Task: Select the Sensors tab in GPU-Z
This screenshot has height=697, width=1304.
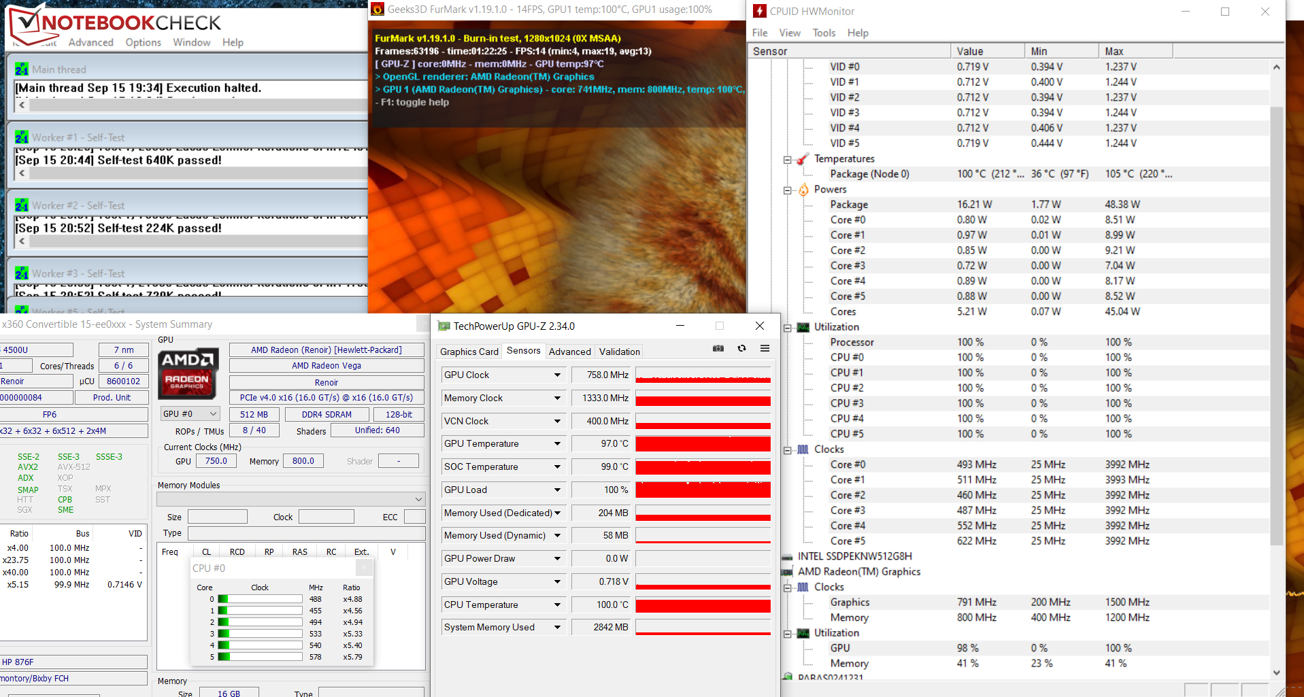Action: click(524, 351)
